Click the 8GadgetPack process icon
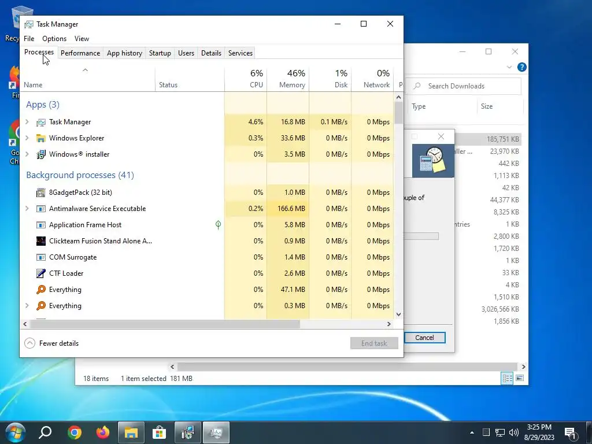 pos(41,193)
